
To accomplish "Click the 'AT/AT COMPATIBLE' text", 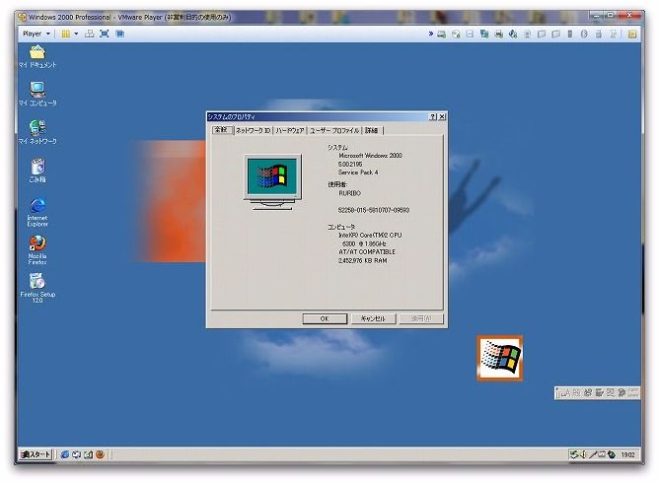I will click(367, 252).
